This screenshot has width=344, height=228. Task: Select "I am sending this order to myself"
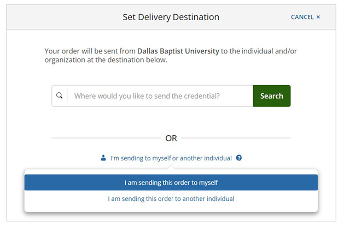[x=171, y=183]
